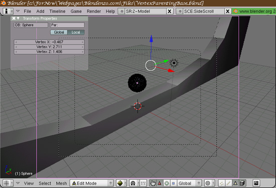Click the Vertex X value slider

pyautogui.click(x=49, y=42)
